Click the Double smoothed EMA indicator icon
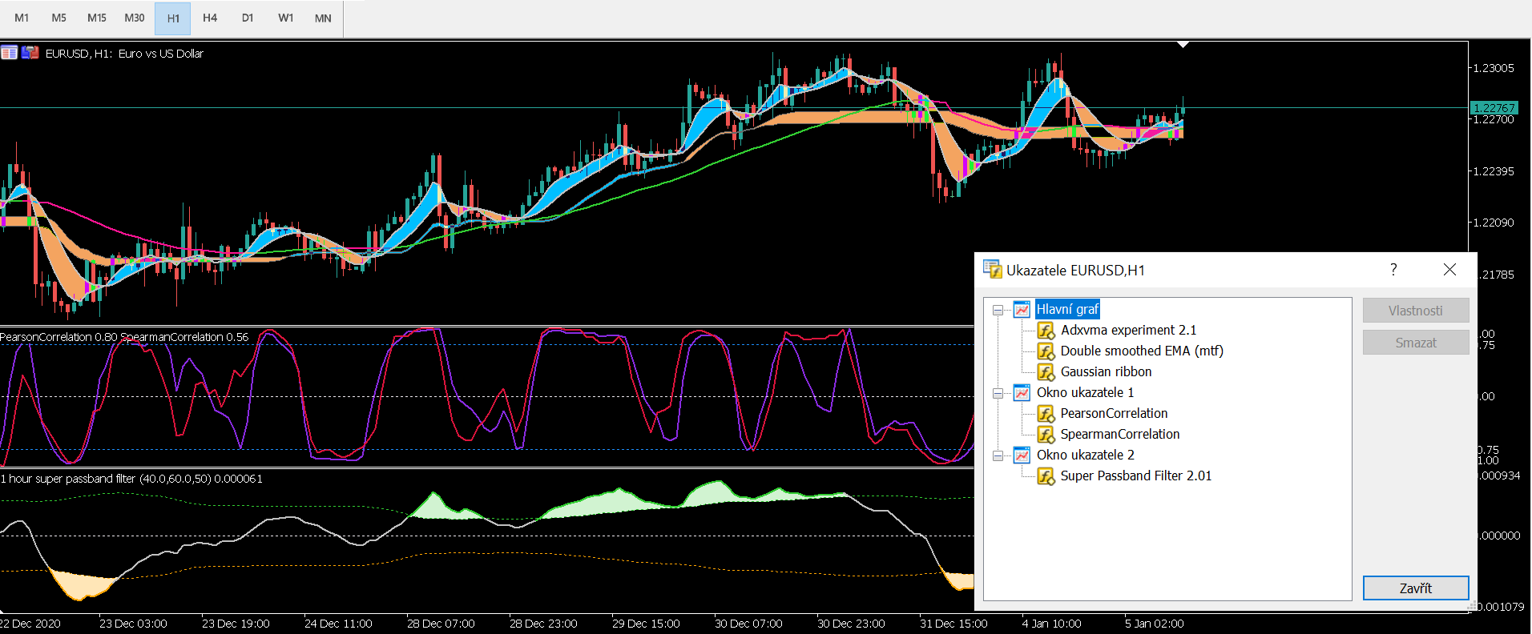Image resolution: width=1532 pixels, height=634 pixels. (x=1046, y=351)
